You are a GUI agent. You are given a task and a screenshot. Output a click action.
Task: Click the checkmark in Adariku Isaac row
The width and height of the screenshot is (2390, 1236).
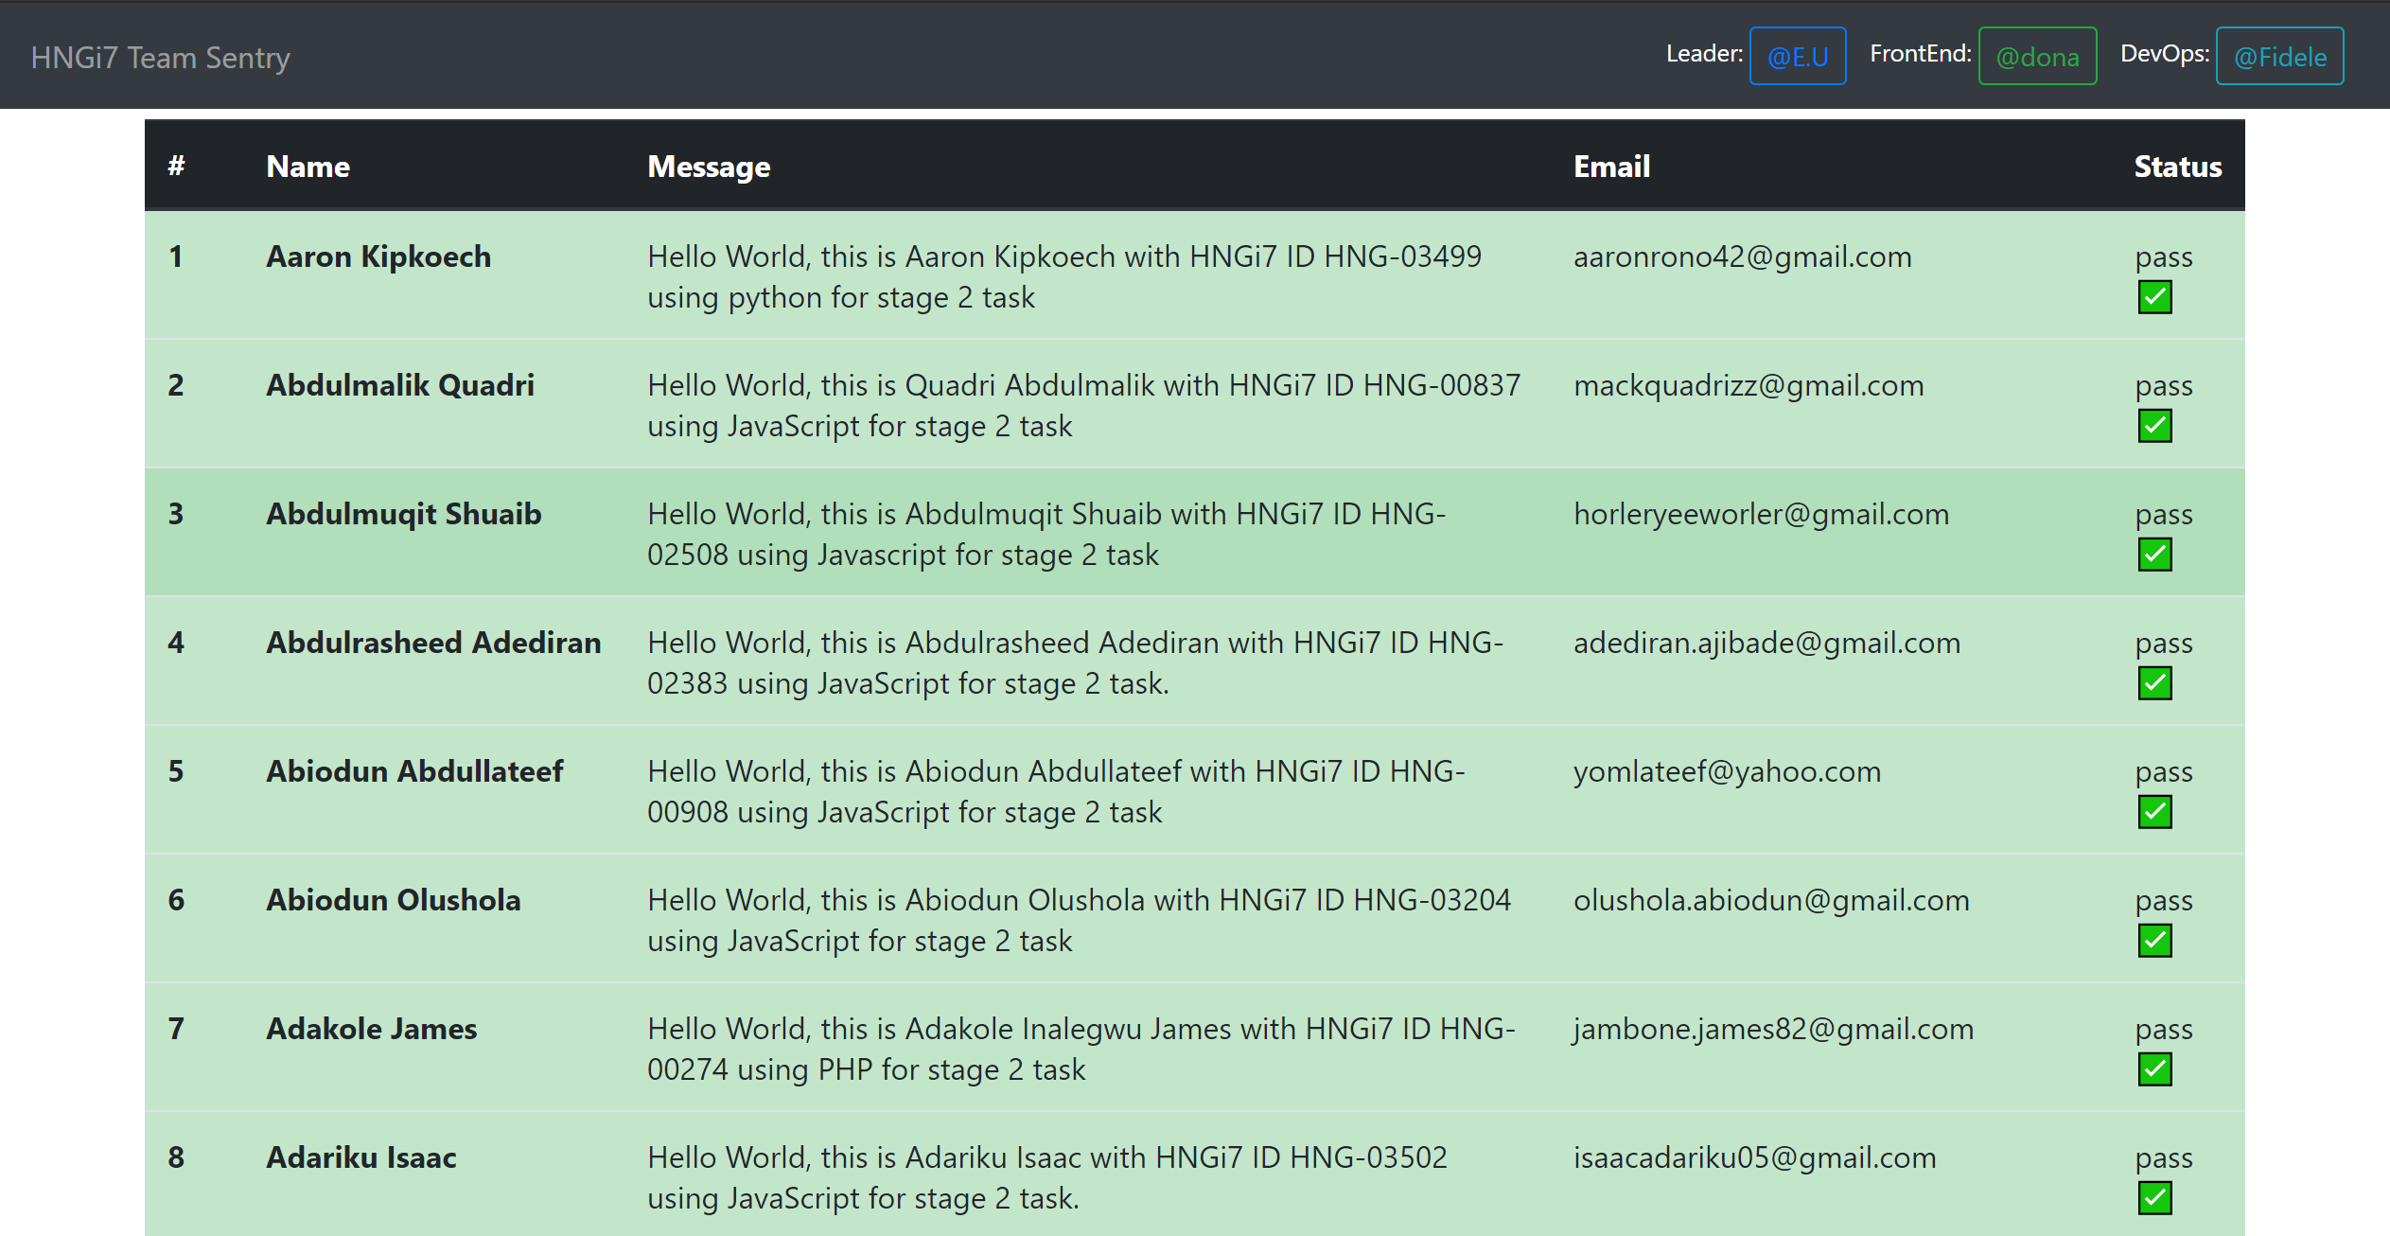pos(2154,1198)
